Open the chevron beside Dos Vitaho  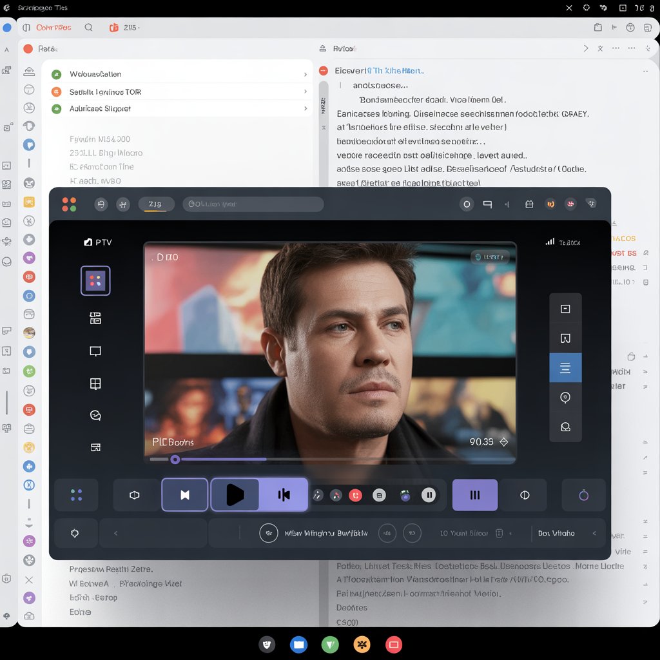point(594,533)
